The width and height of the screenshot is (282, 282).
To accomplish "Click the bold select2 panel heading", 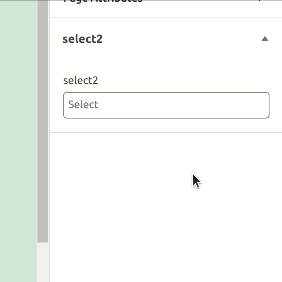I will [82, 39].
